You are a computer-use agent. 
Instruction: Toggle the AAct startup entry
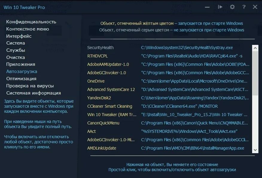pos(92,131)
